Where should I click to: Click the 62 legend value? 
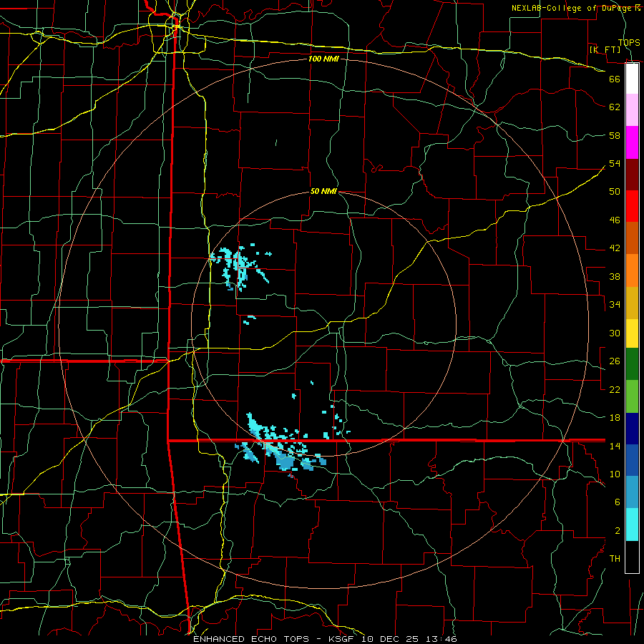[x=615, y=107]
